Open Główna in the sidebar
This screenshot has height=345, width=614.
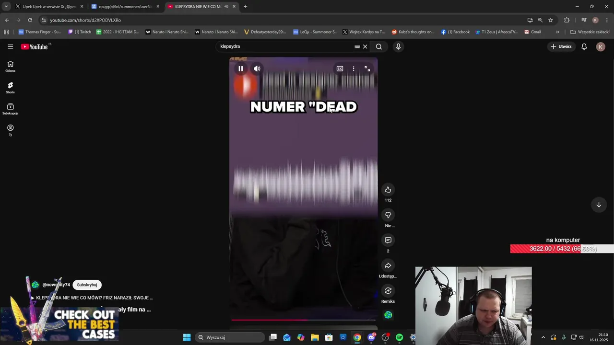point(10,66)
